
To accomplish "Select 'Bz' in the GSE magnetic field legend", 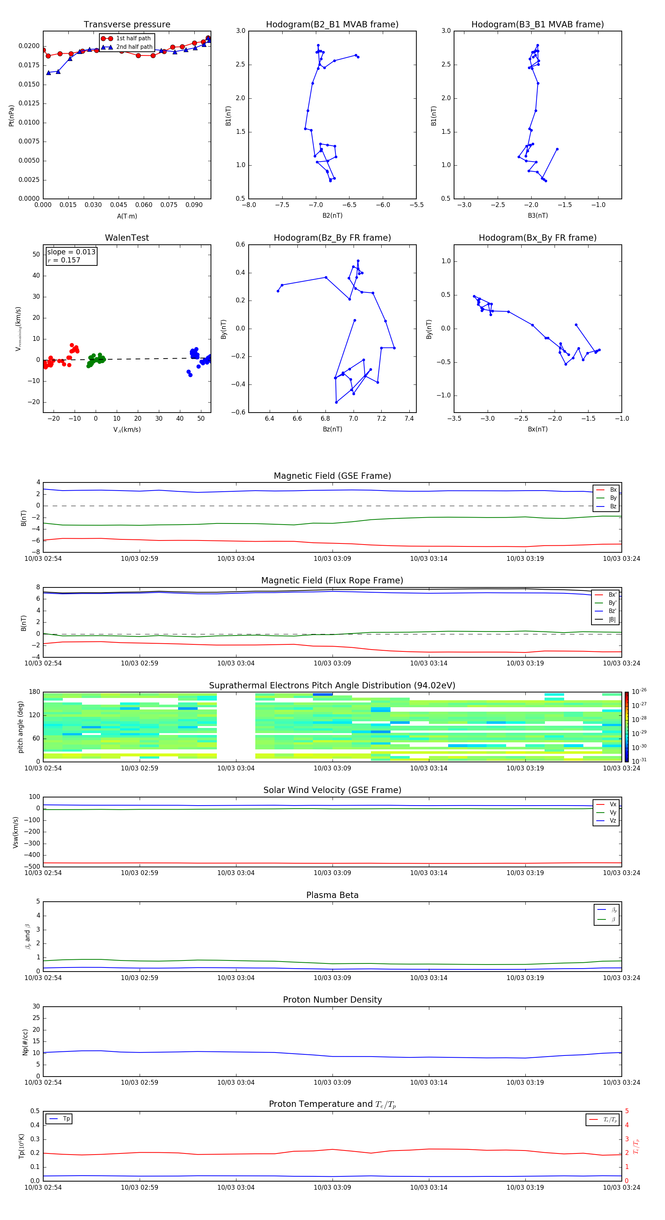I will pos(606,506).
